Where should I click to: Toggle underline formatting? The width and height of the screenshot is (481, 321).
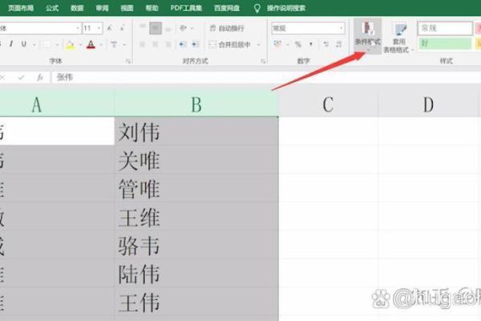point(24,44)
